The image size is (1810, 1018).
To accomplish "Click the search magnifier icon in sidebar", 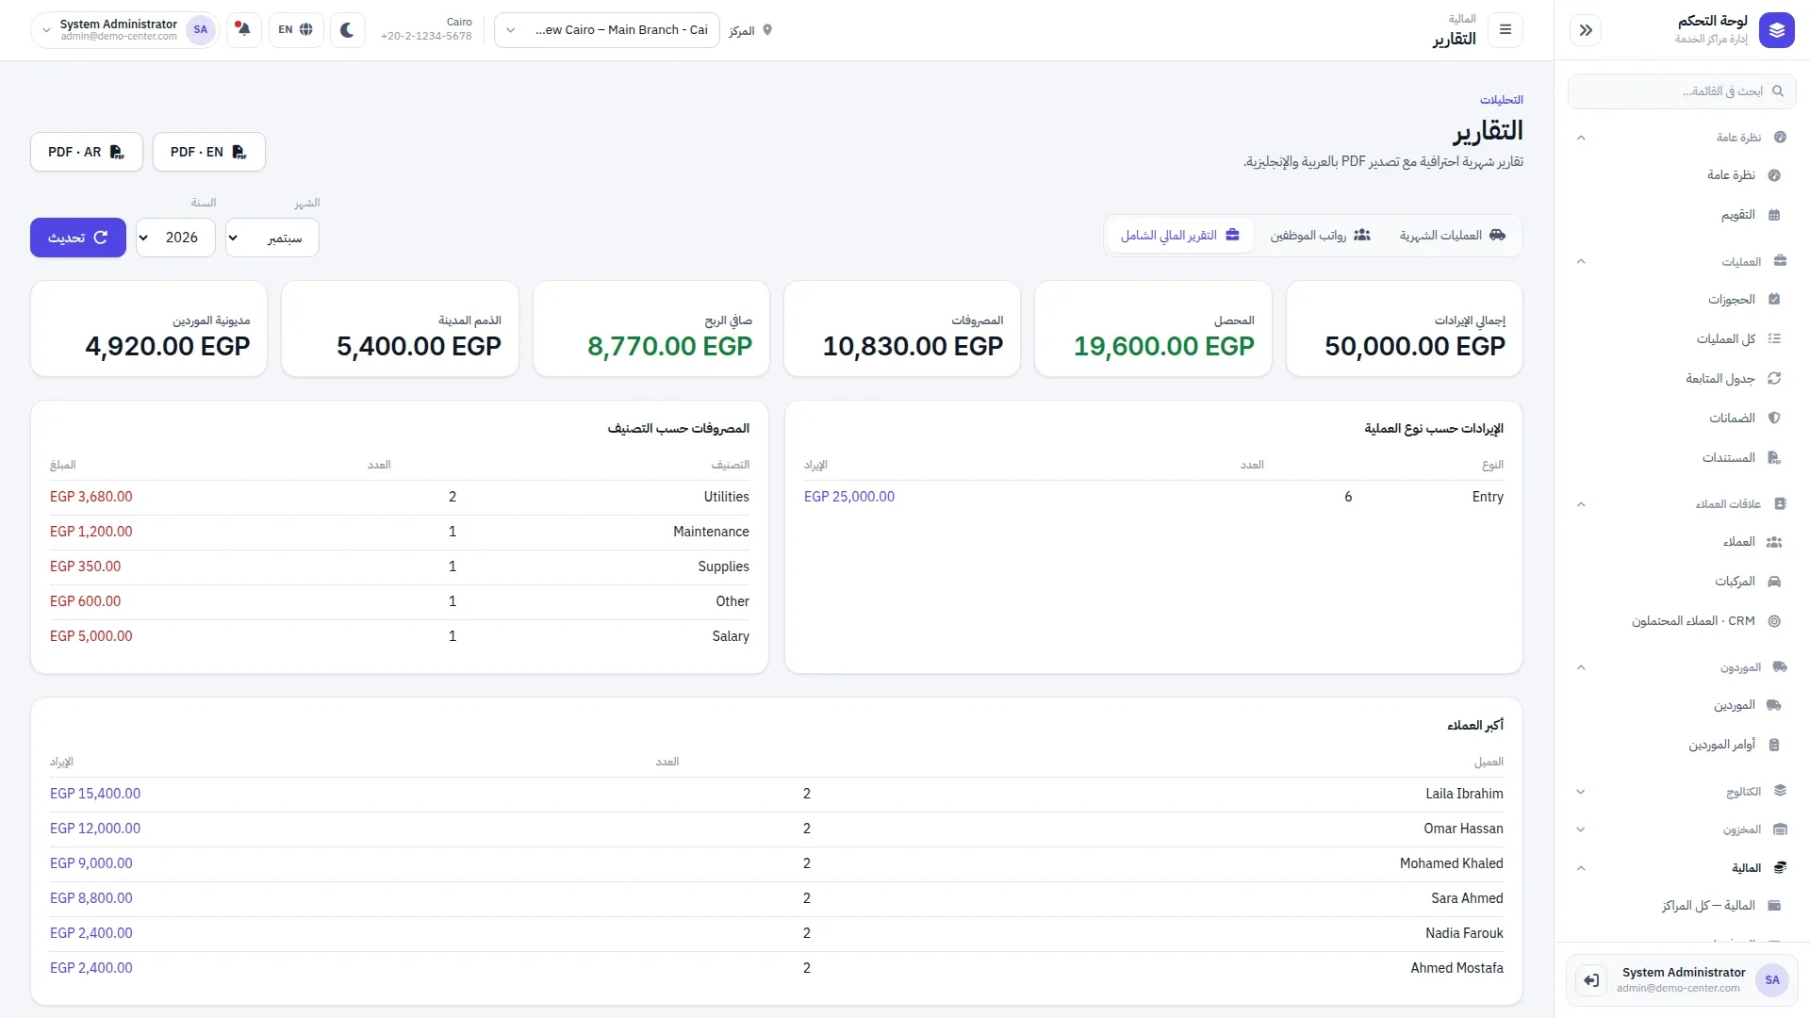I will tap(1778, 91).
